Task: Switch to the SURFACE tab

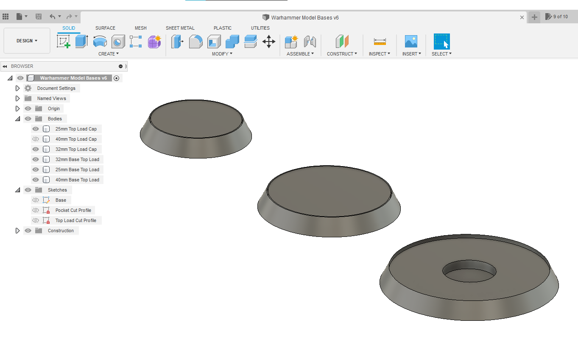Action: click(105, 28)
